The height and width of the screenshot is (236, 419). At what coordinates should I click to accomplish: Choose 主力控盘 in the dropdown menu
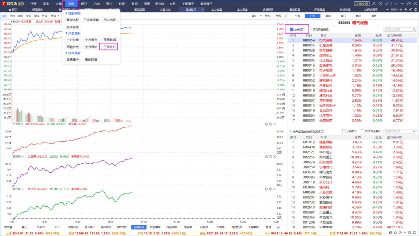pos(73,40)
